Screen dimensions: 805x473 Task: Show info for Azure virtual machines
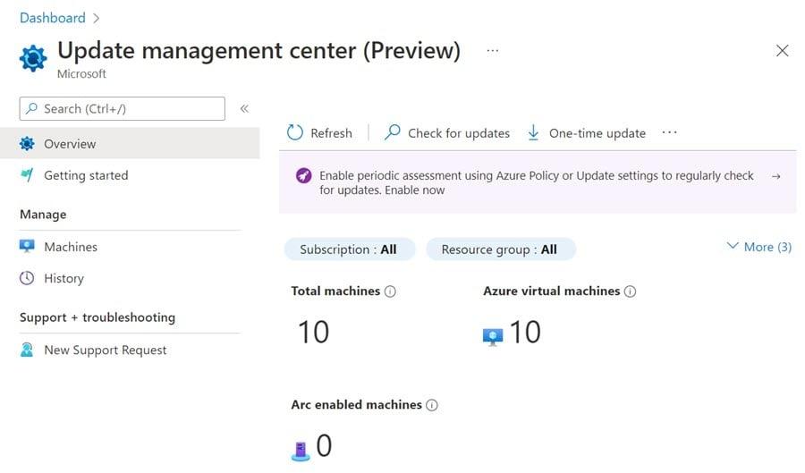[630, 291]
